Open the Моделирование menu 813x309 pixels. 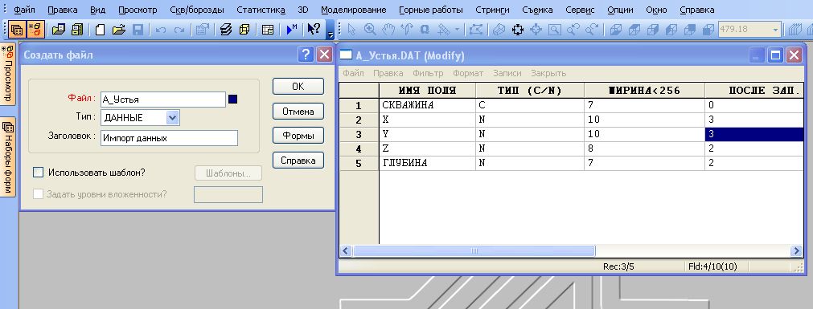click(x=354, y=10)
